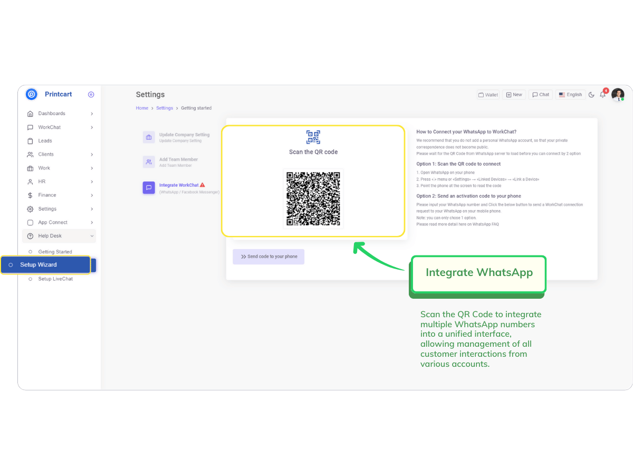Click the Option 1: Scan the QR code heading
The height and width of the screenshot is (475, 633).
tap(458, 164)
